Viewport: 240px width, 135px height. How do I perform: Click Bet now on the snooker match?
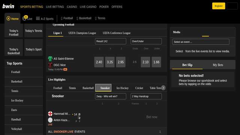click(151, 117)
